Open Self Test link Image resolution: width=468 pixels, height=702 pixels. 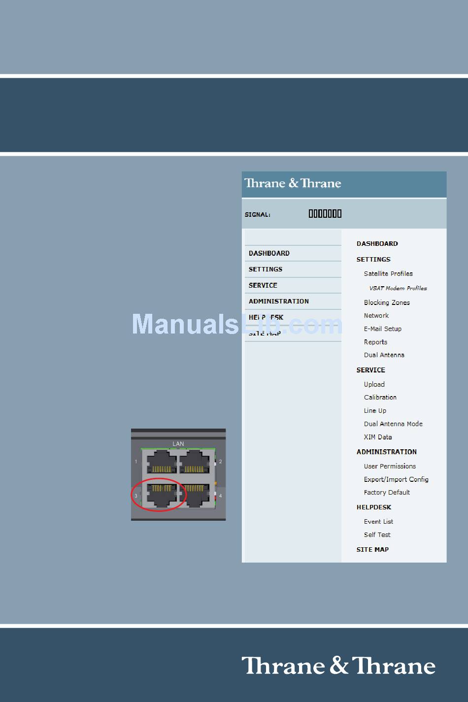click(x=377, y=535)
